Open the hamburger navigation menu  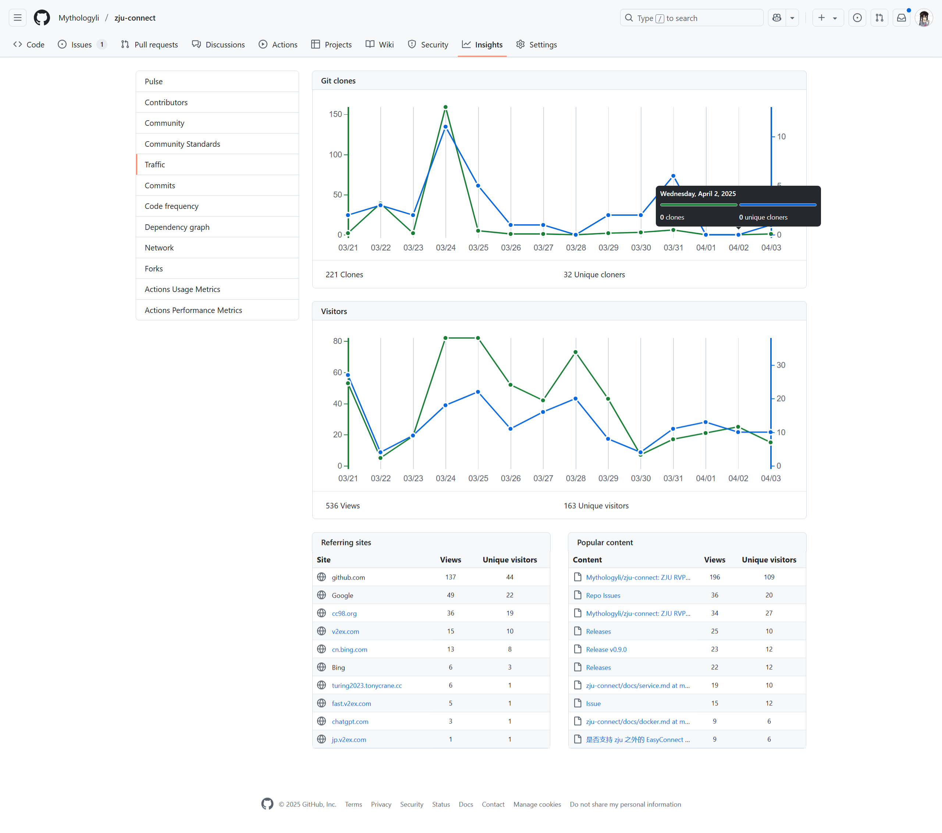(18, 18)
